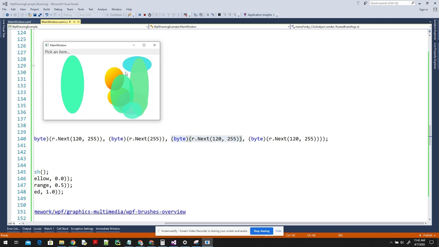439x247 pixels.
Task: Click the red Stop Debugging button
Action: tap(144, 15)
